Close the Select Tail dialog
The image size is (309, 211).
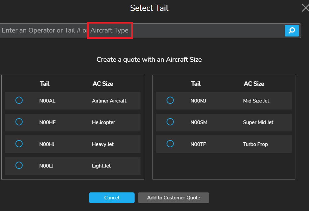click(305, 8)
